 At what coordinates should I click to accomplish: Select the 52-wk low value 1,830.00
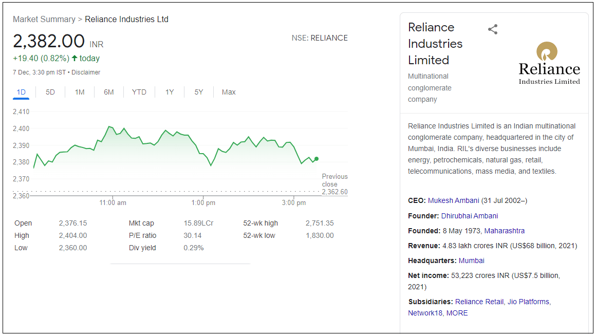tap(320, 235)
